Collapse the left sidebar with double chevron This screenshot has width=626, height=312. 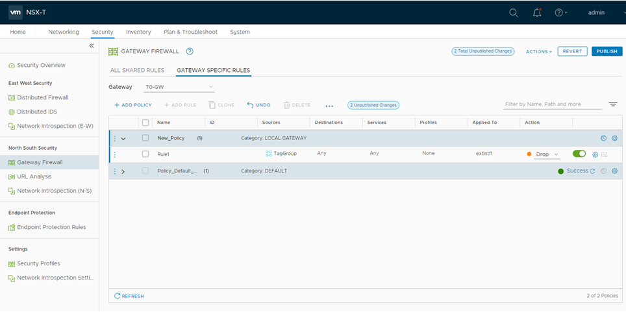point(92,46)
